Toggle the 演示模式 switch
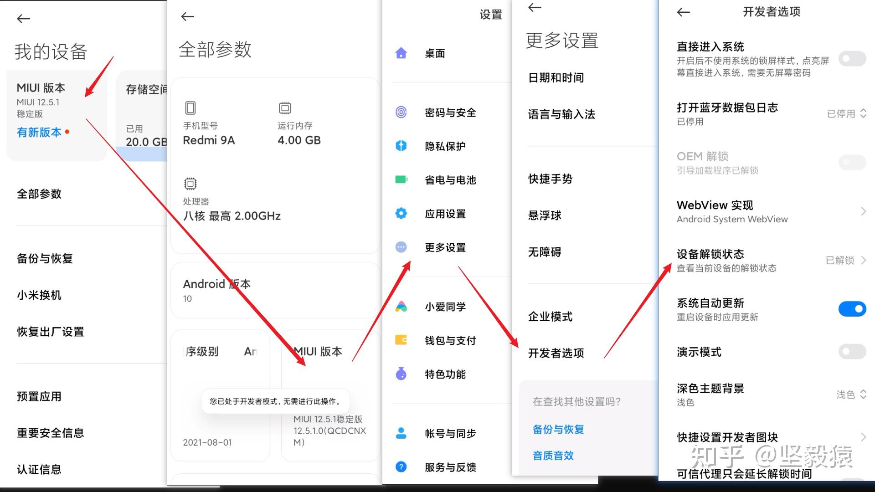 click(852, 351)
